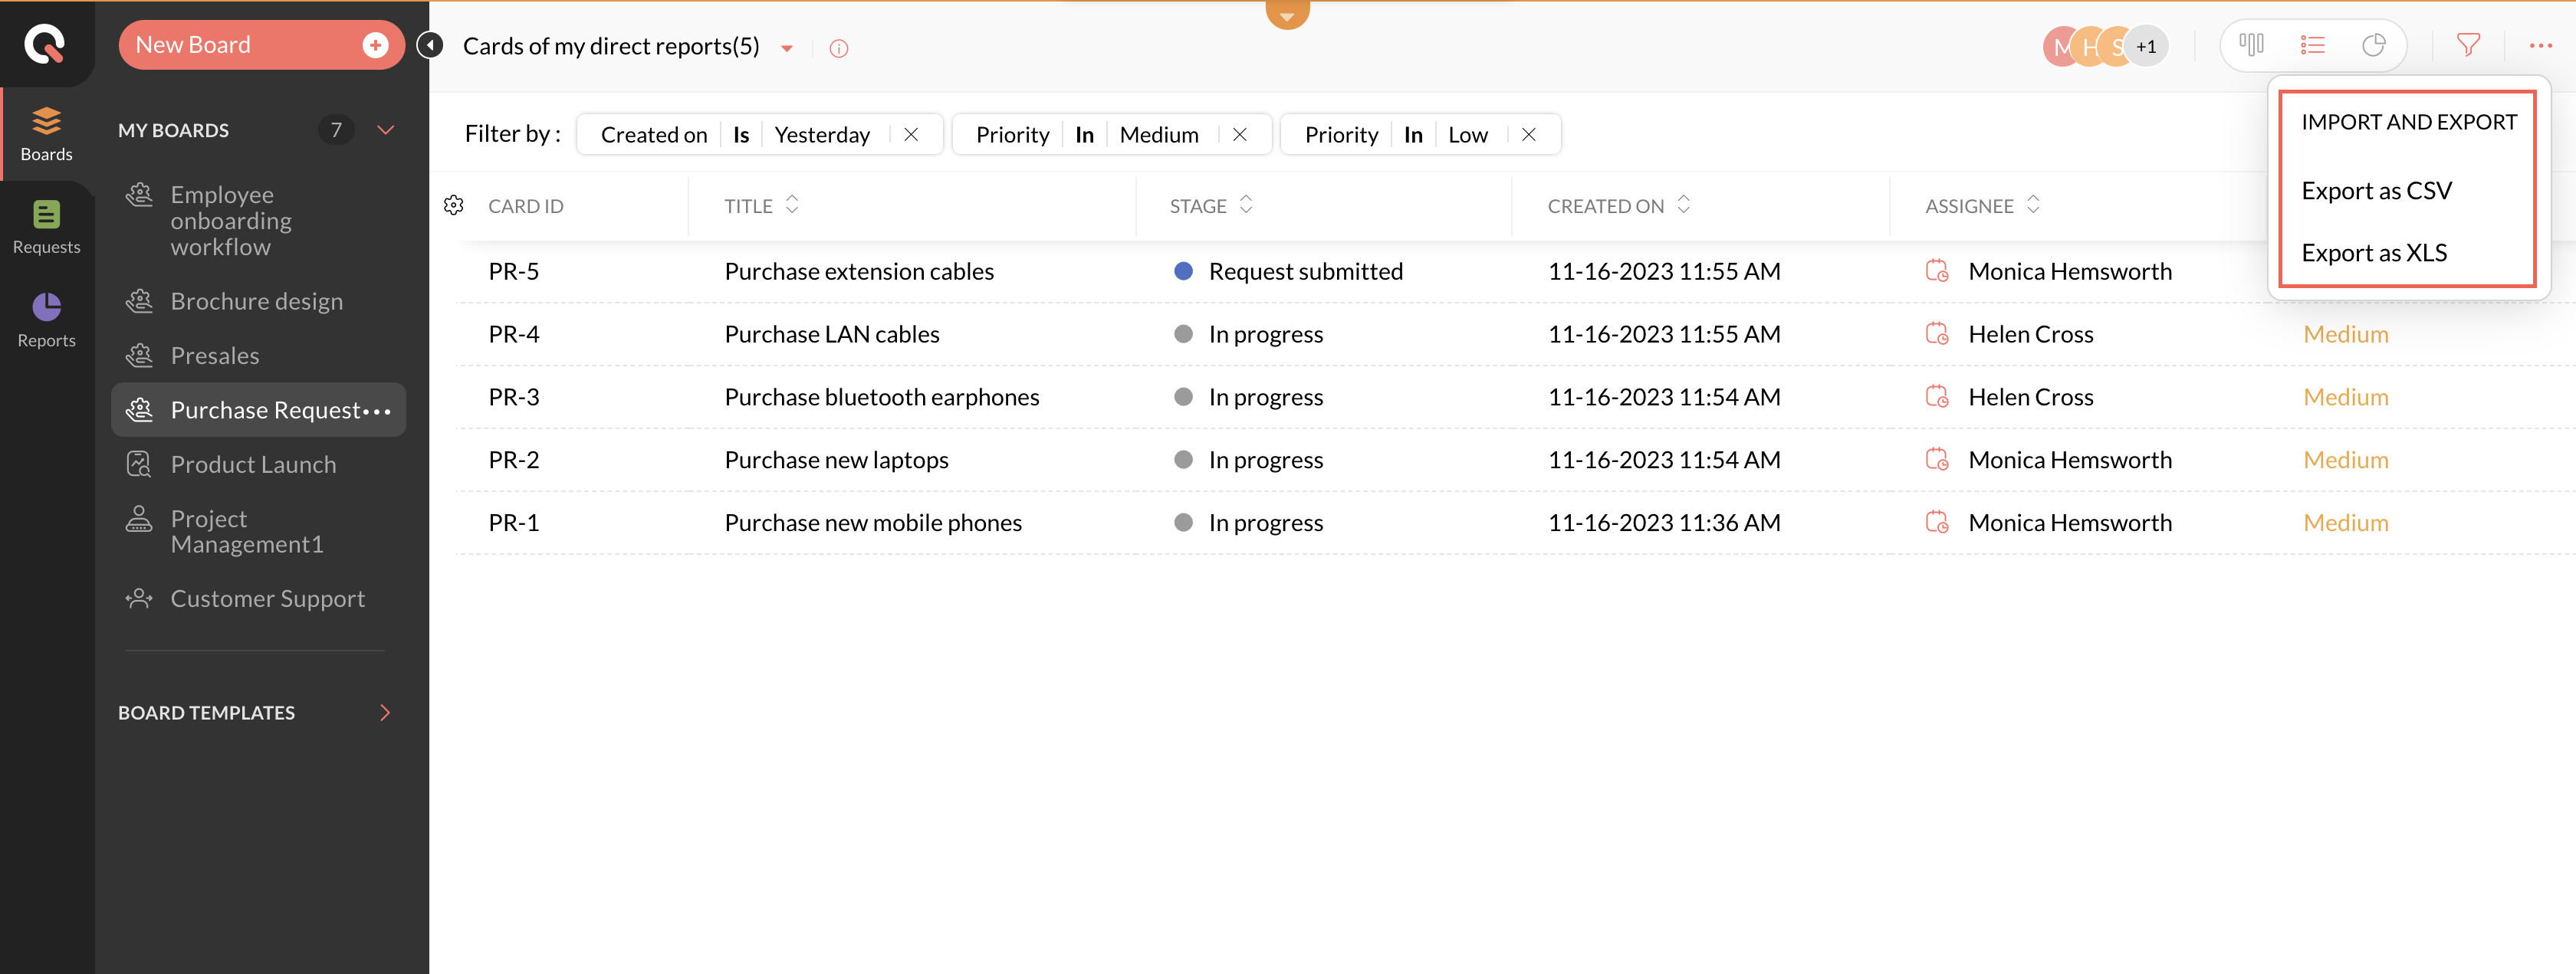Collapse the My Boards section chevron
Image resolution: width=2576 pixels, height=974 pixels.
(385, 130)
